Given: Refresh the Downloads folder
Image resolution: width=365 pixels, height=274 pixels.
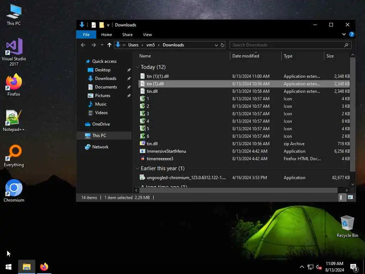Looking at the screenshot, I should [x=222, y=45].
